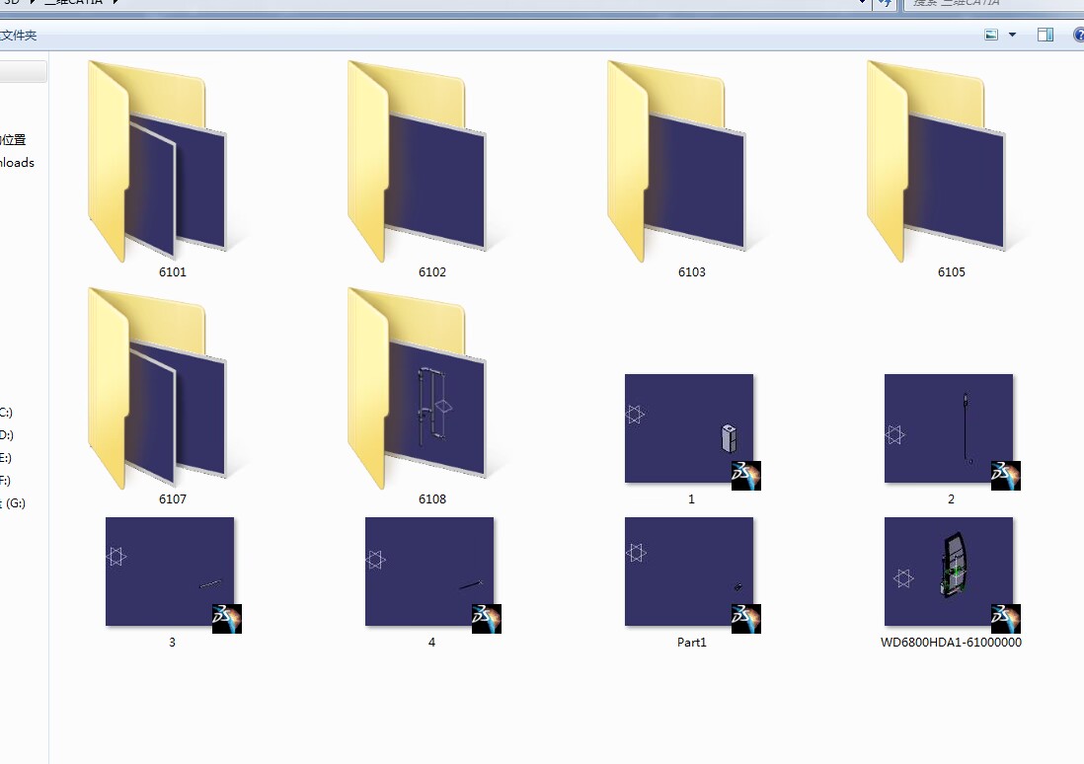1084x764 pixels.
Task: Click the 新建文件夹 toolbar button
Action: point(19,35)
